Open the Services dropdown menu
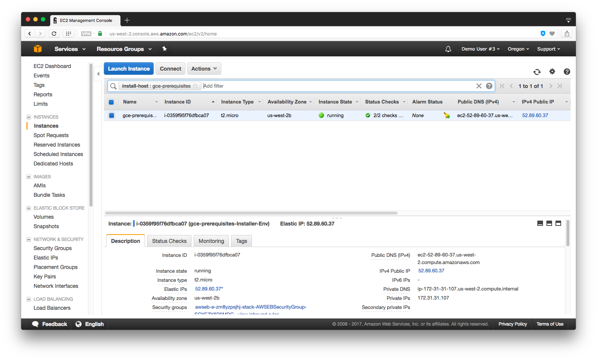The width and height of the screenshot is (597, 360). click(x=70, y=49)
